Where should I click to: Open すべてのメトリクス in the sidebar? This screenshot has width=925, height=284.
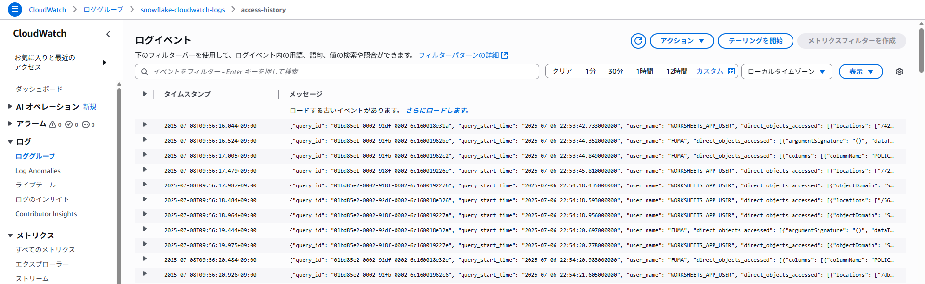point(45,250)
